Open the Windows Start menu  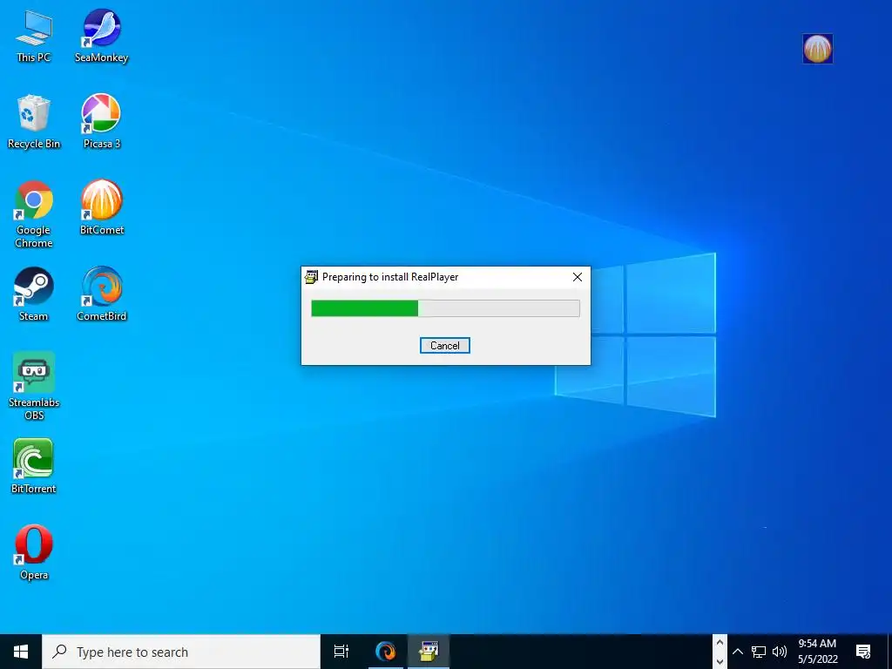[x=21, y=652]
